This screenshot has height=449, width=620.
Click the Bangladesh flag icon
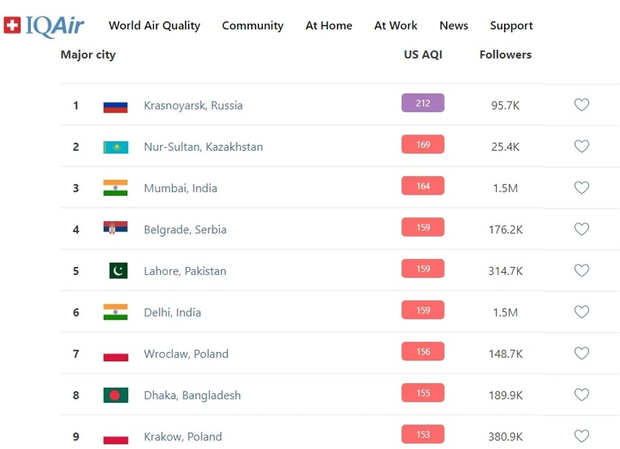click(115, 396)
